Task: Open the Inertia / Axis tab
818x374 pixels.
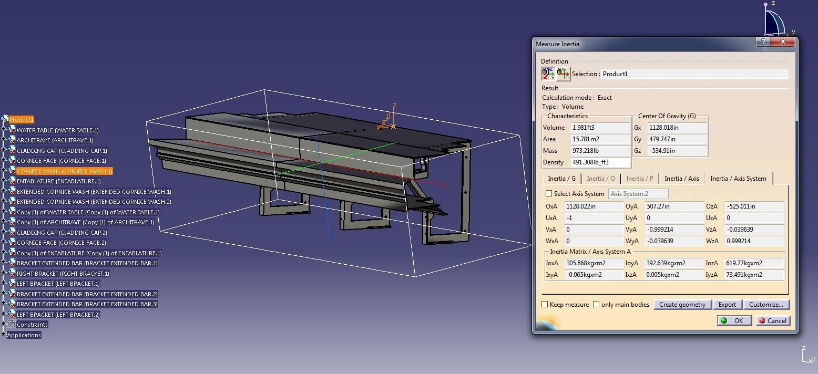Action: point(681,179)
